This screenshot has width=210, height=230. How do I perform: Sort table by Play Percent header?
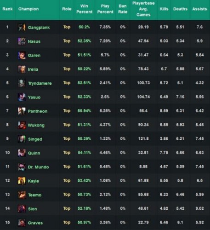click(105, 9)
